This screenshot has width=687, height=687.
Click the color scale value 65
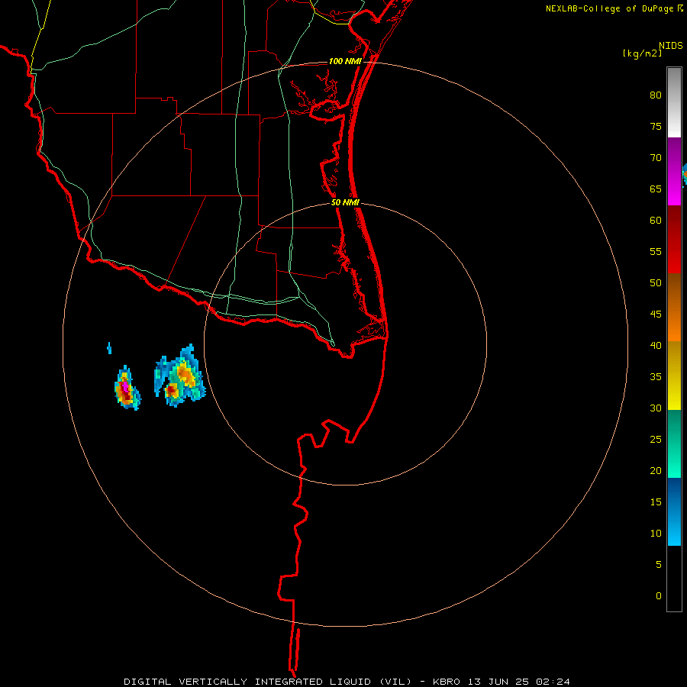click(x=656, y=189)
